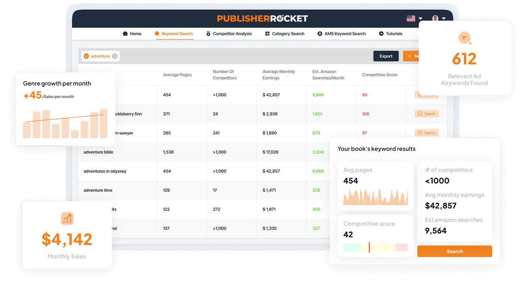Click the ad keywords magnifier icon
Screen dimensions: 526x286
[465, 38]
